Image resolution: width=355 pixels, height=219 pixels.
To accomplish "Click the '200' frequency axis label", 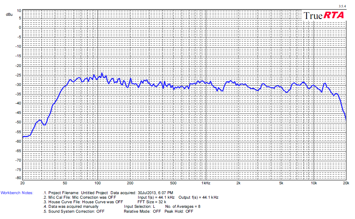I will point(130,183).
